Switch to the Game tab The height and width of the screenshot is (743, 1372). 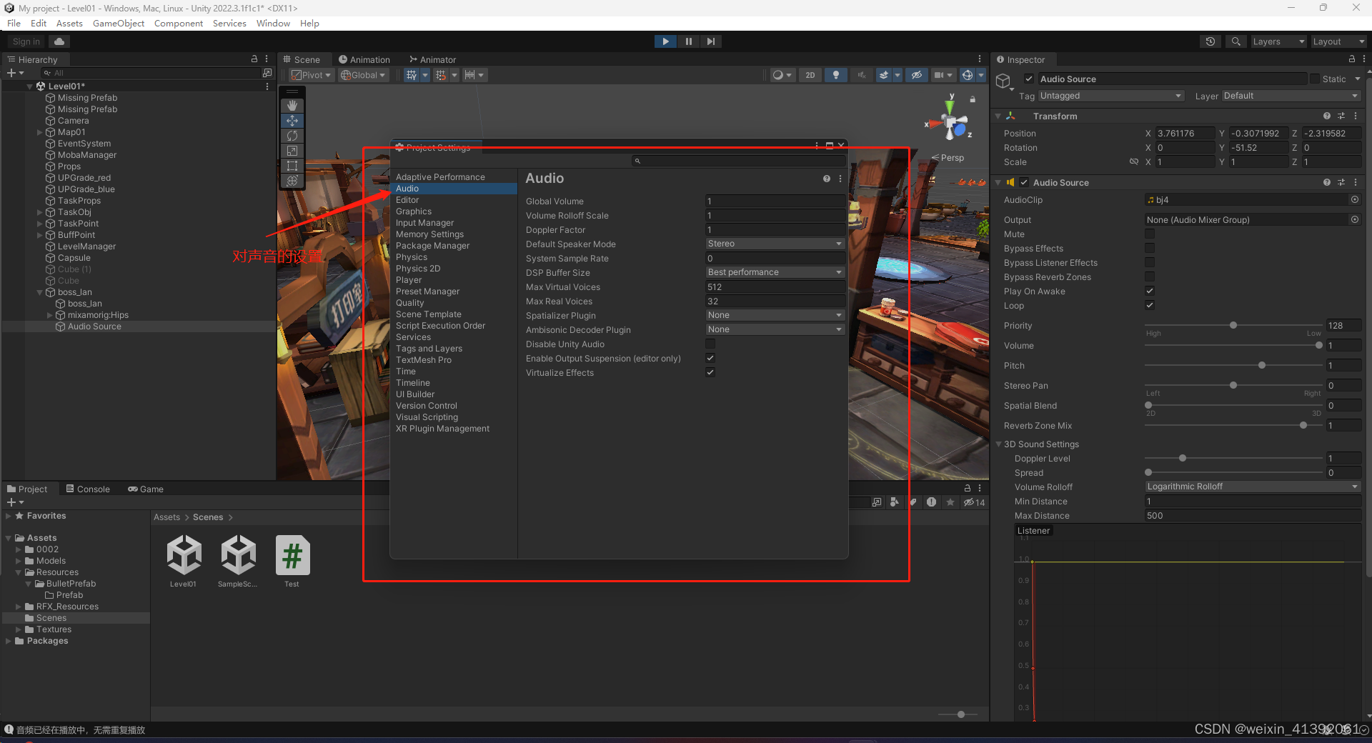(146, 489)
